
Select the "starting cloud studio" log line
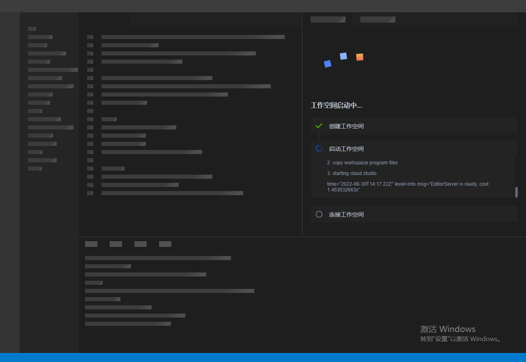(352, 173)
